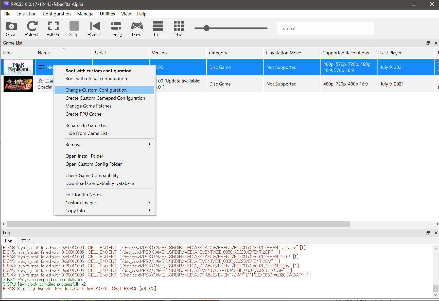This screenshot has width=439, height=301.
Task: Switch to the Log tab
Action: (9, 241)
